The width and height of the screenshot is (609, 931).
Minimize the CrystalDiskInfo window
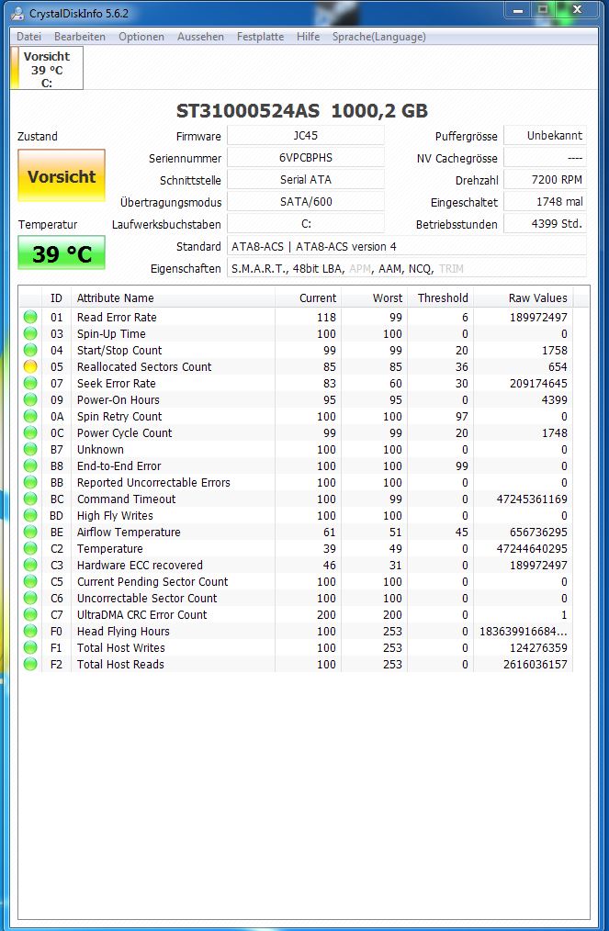519,10
